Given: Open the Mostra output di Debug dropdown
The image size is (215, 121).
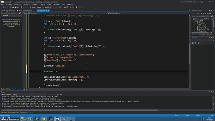Looking at the screenshot, I should click(x=29, y=95).
